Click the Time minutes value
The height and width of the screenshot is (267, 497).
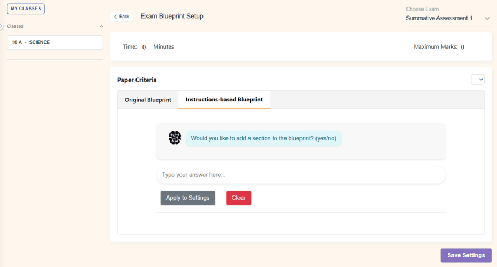[x=144, y=47]
